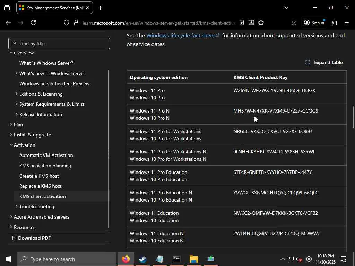The width and height of the screenshot is (355, 266).
Task: Click the muted volume tray icon
Action: [299, 259]
